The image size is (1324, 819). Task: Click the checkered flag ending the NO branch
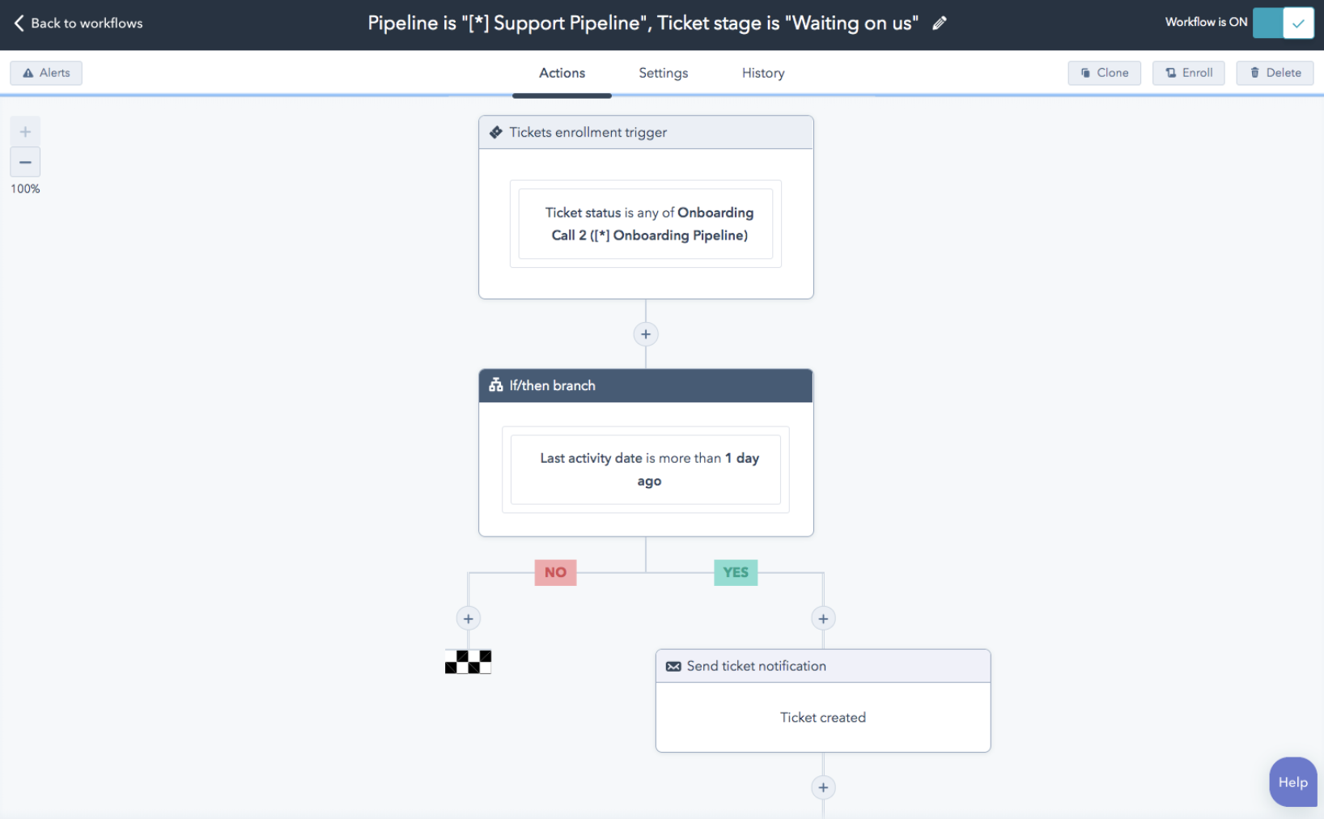(468, 661)
